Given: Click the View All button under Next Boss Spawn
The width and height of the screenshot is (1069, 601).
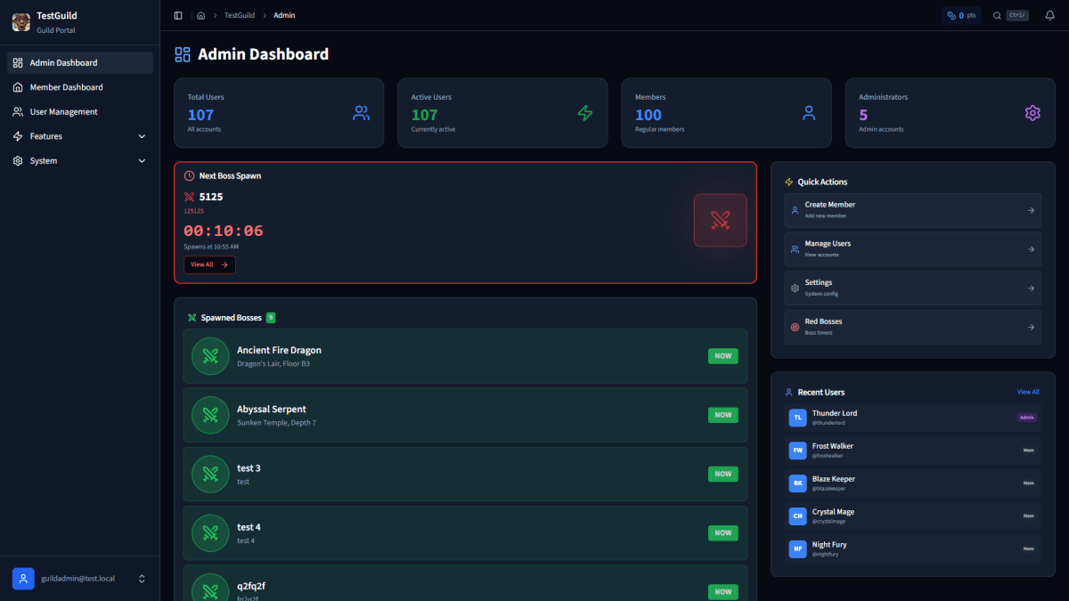Looking at the screenshot, I should tap(209, 264).
